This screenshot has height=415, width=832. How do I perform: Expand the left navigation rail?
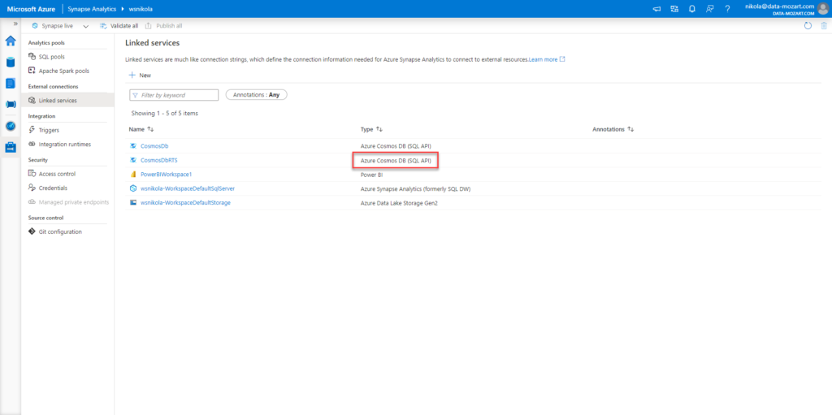tap(15, 24)
